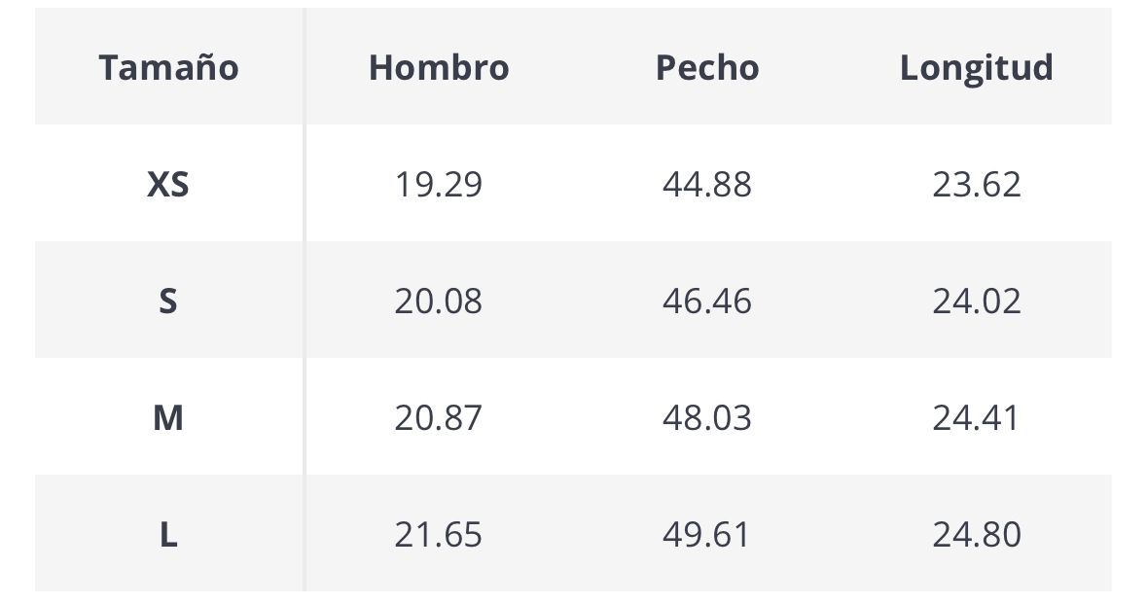This screenshot has width=1147, height=604.
Task: Click the Tamaño column header
Action: 168,67
